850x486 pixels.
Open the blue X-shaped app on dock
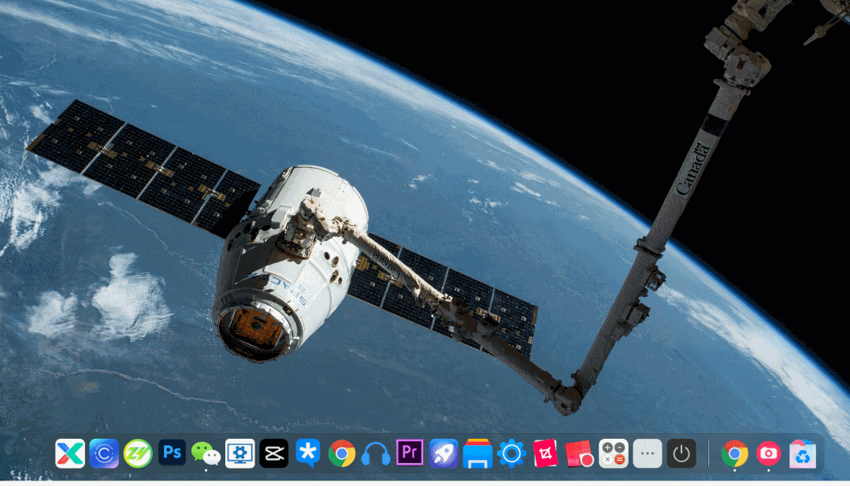coord(69,454)
